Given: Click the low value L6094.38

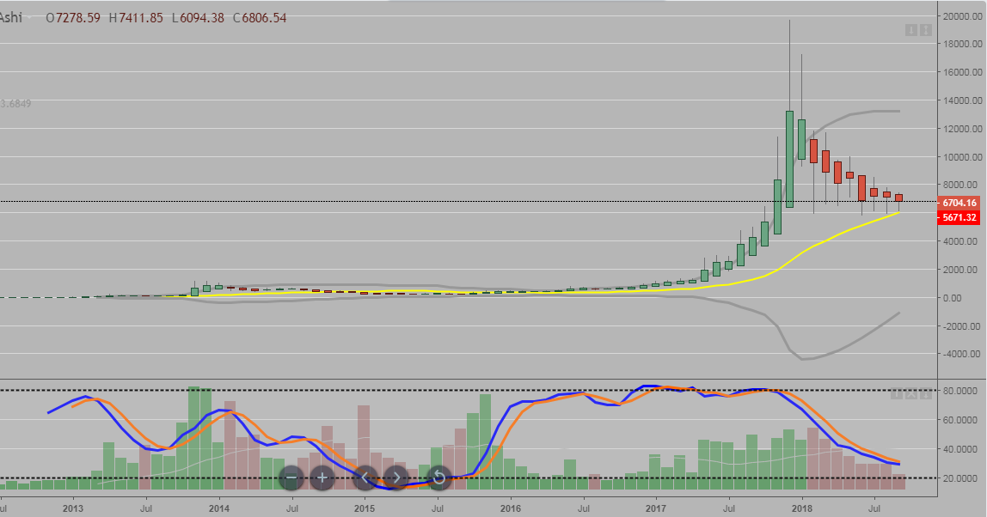Looking at the screenshot, I should [198, 18].
